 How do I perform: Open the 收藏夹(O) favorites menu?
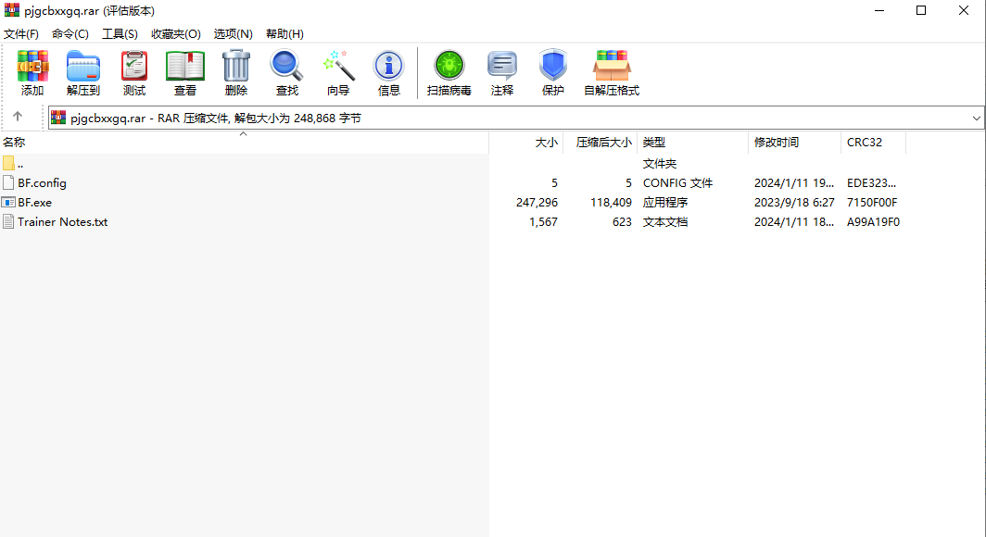click(x=176, y=34)
